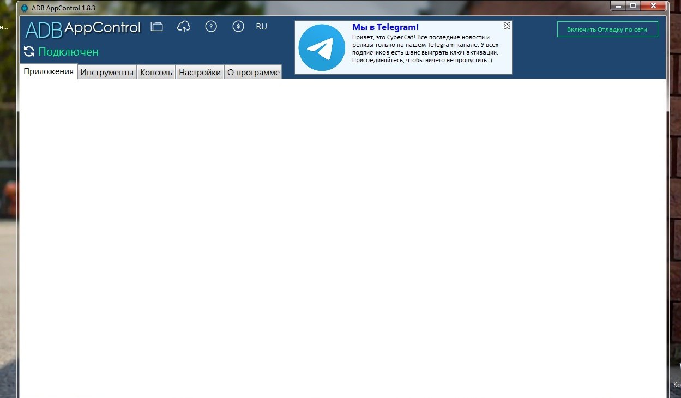
Task: Click the Telegram logo in banner
Action: [x=322, y=47]
